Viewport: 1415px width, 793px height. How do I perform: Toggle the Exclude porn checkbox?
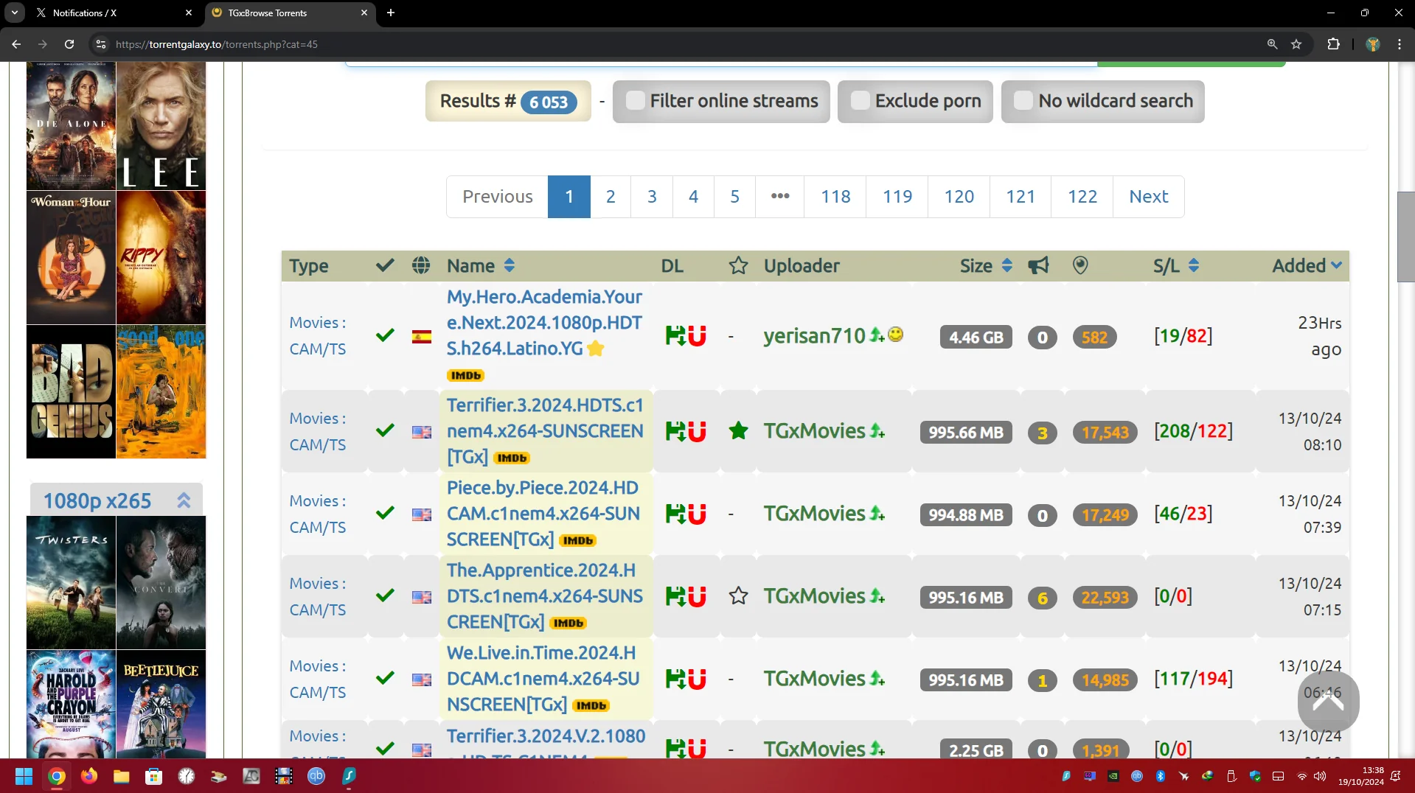pos(860,101)
